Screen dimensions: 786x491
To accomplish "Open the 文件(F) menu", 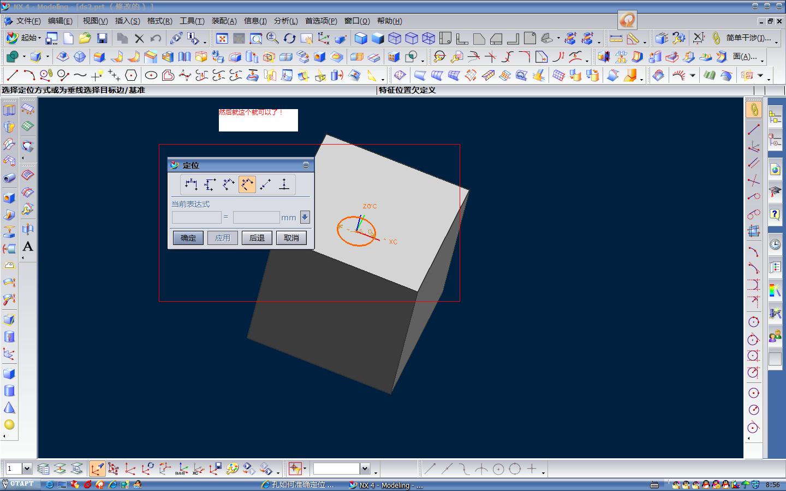I will 28,21.
